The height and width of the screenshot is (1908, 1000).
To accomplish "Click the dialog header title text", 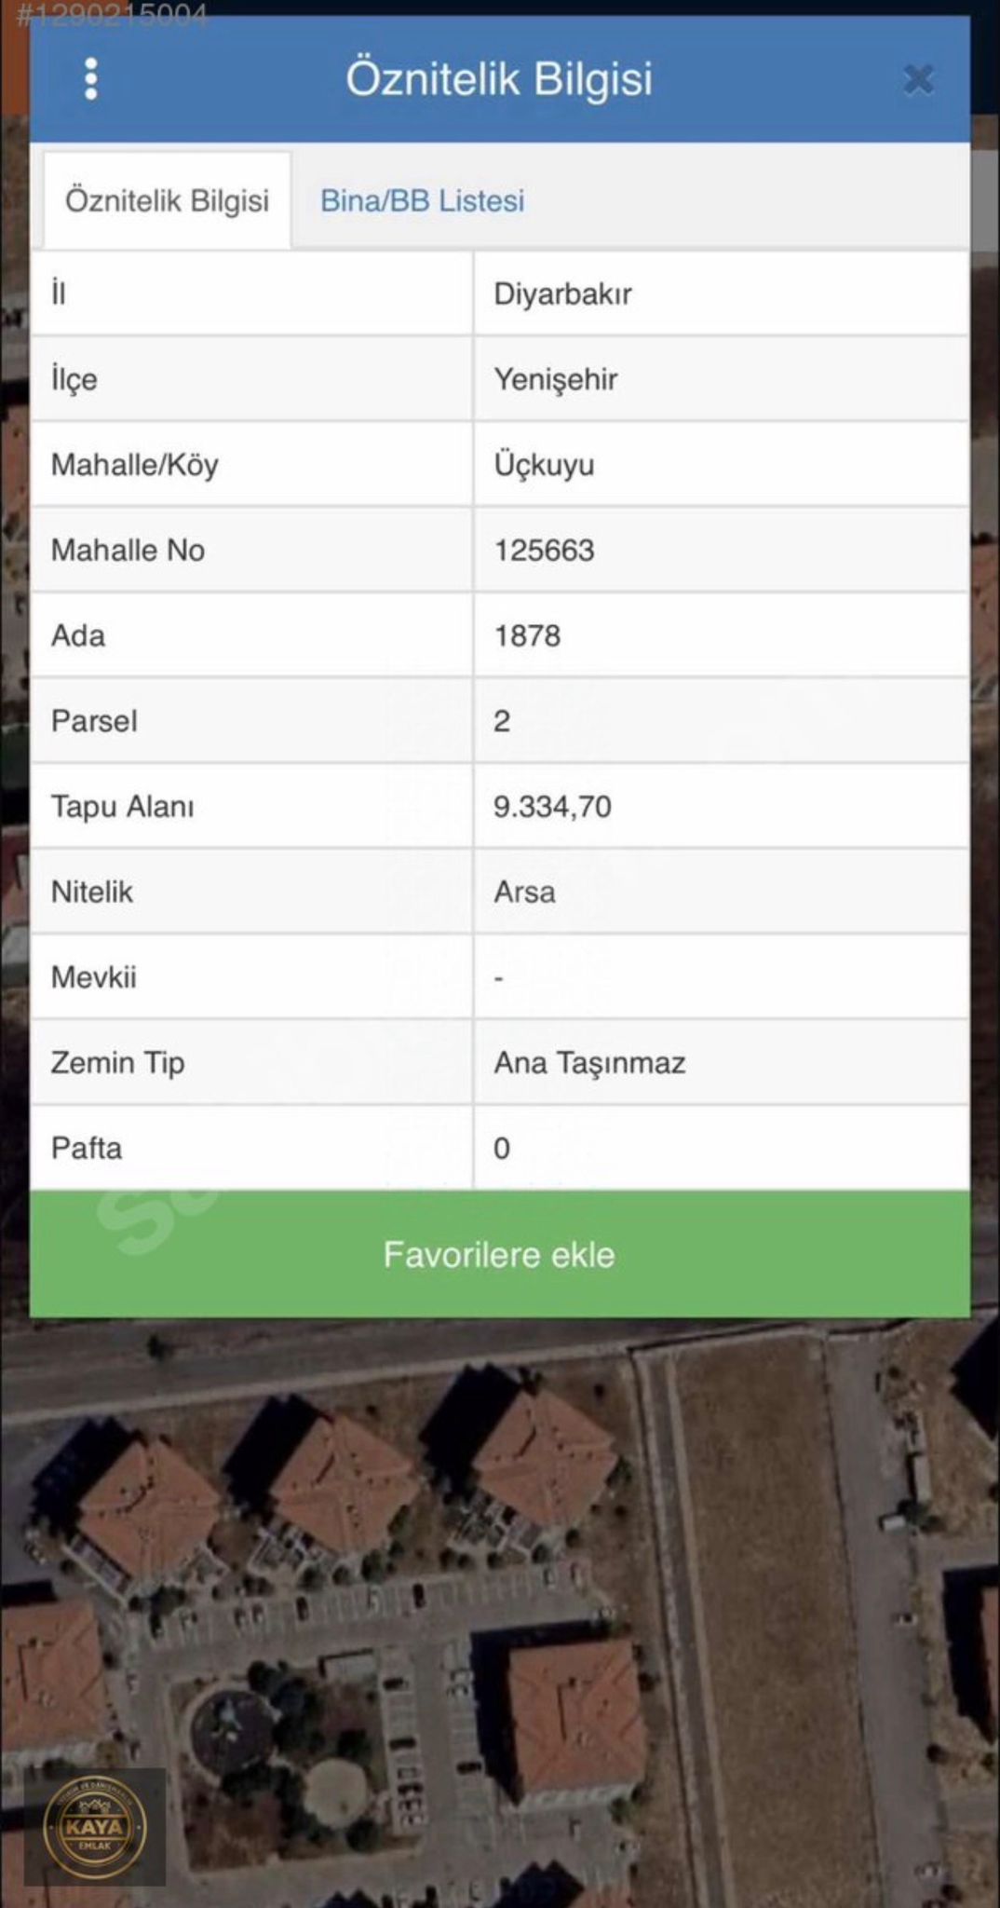I will click(x=499, y=78).
